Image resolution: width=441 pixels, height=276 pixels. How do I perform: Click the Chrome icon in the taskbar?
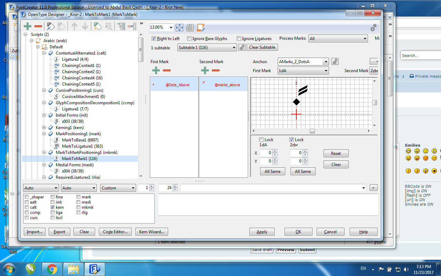[x=52, y=269]
